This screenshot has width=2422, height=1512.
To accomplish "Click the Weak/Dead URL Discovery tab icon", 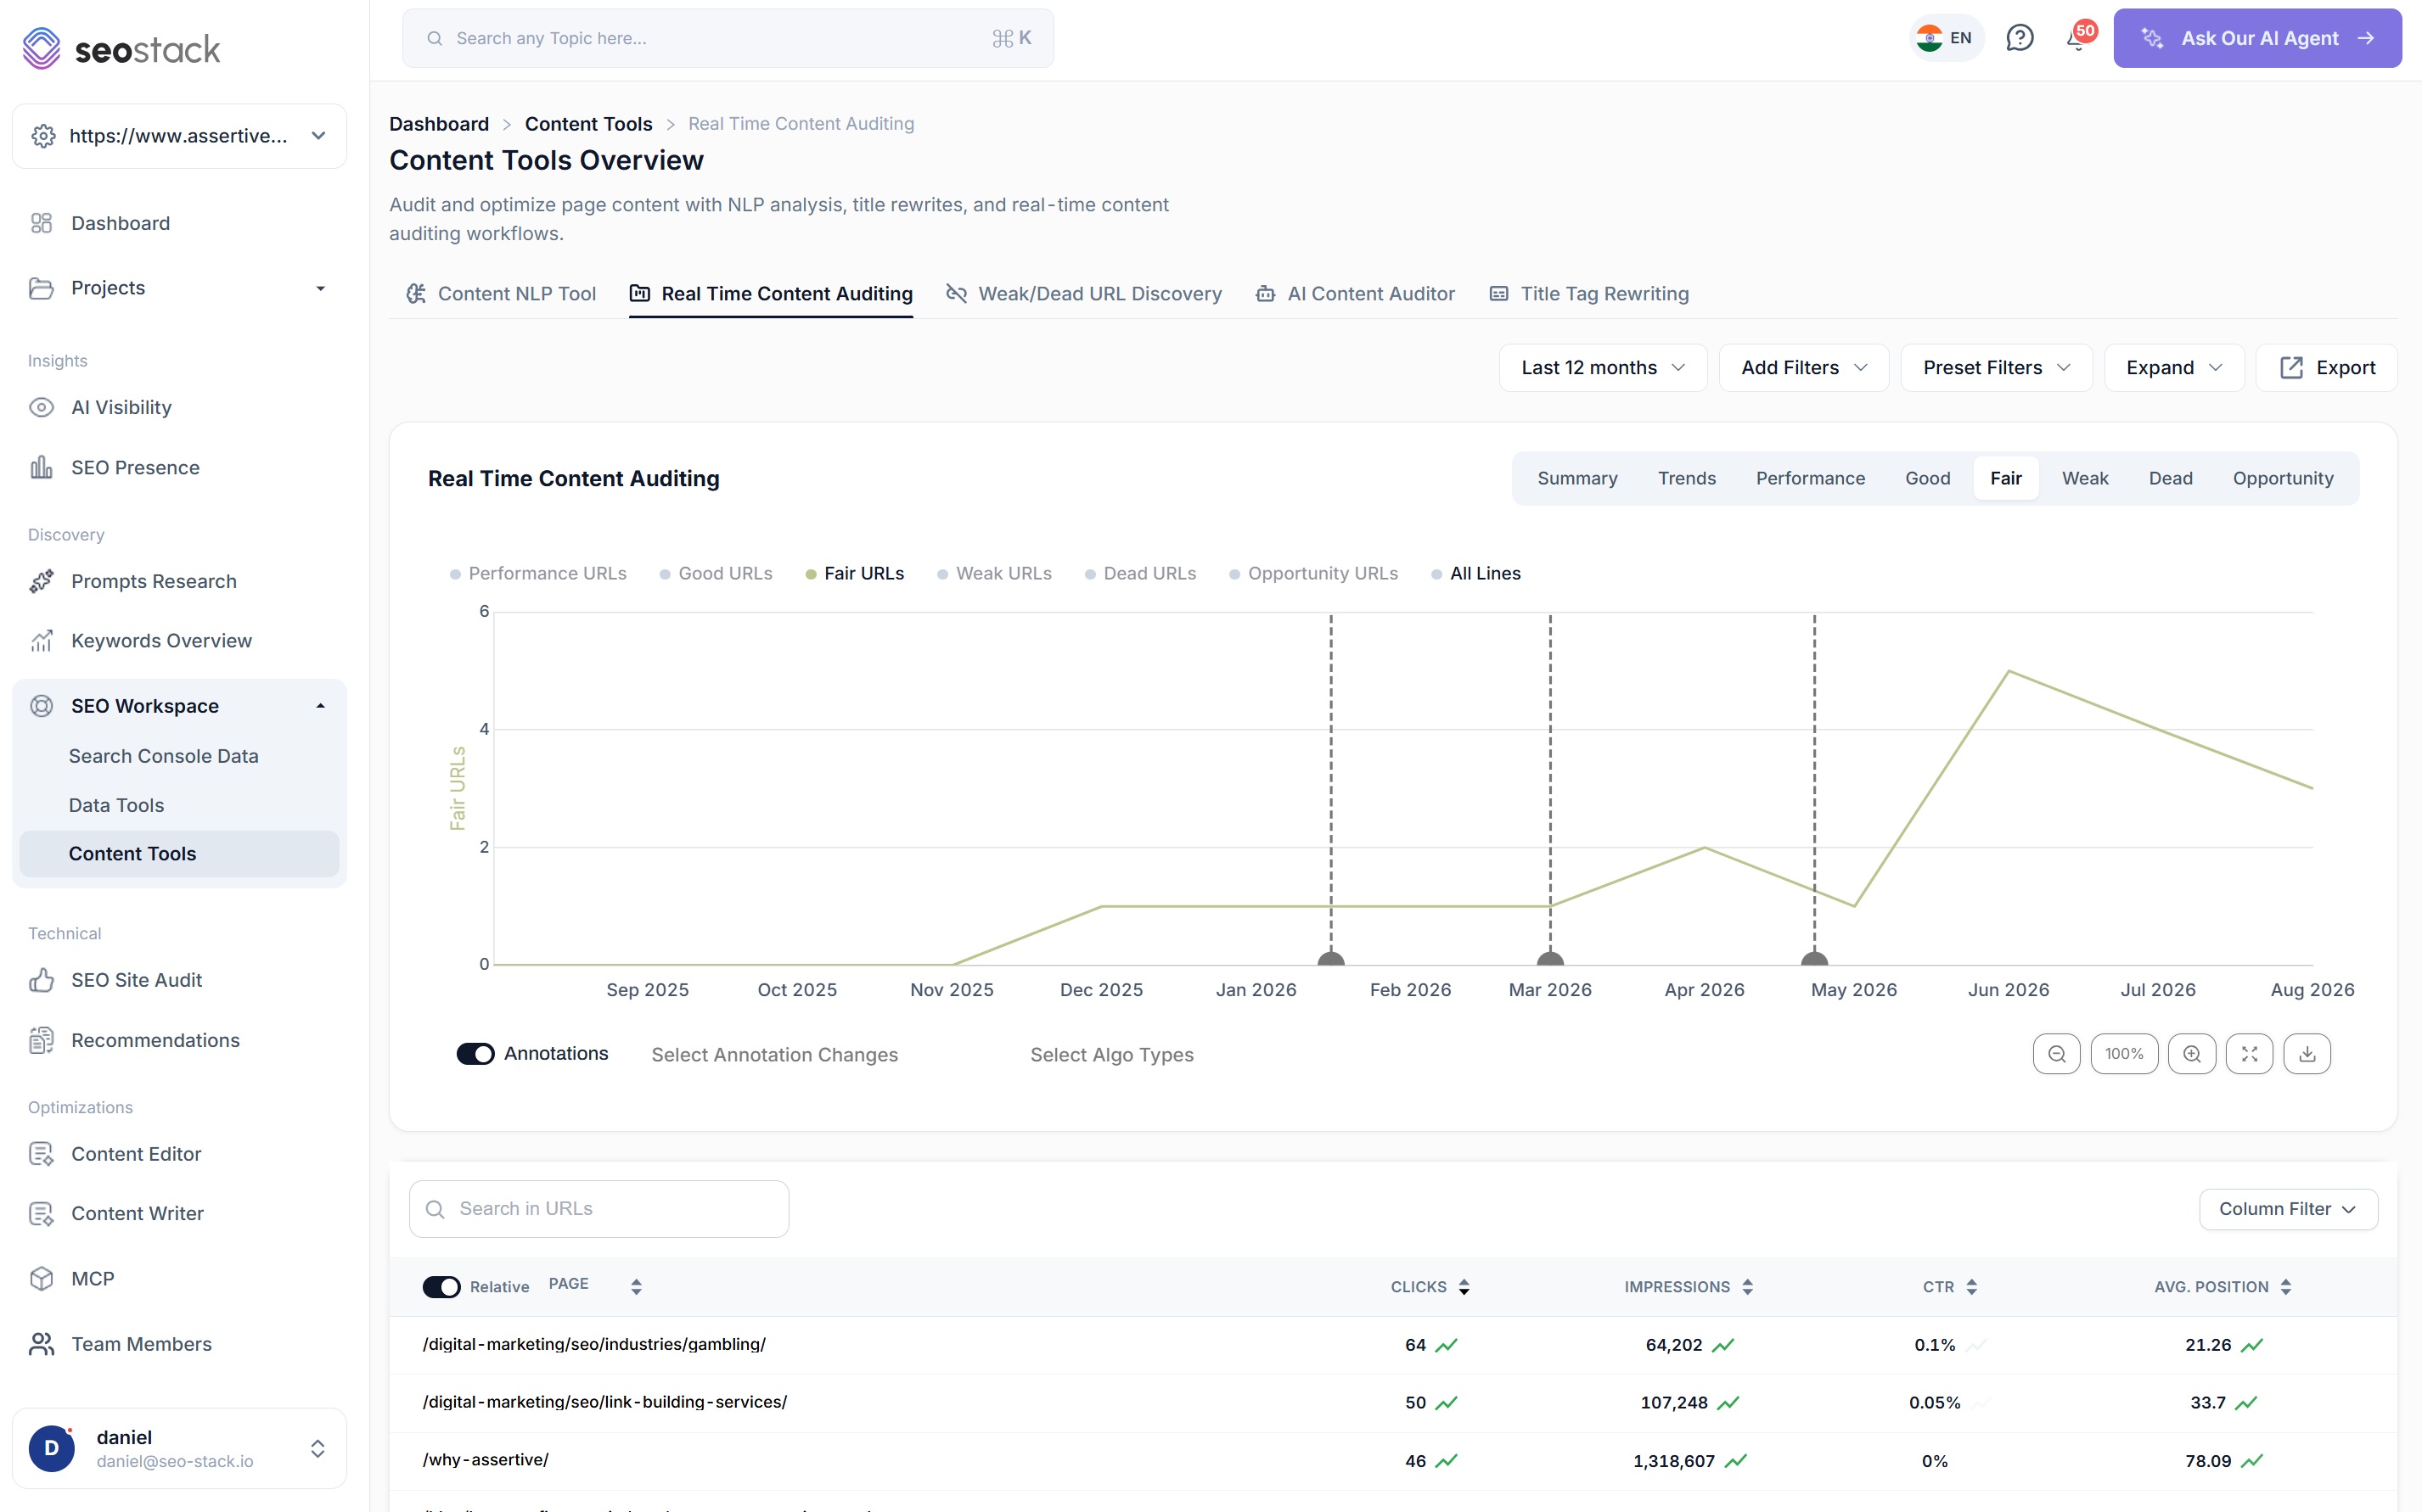I will coord(957,294).
